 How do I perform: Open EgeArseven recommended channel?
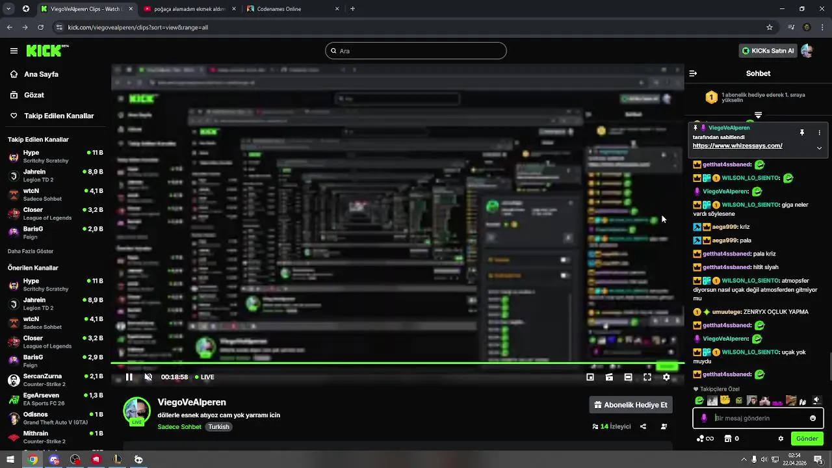pyautogui.click(x=55, y=399)
